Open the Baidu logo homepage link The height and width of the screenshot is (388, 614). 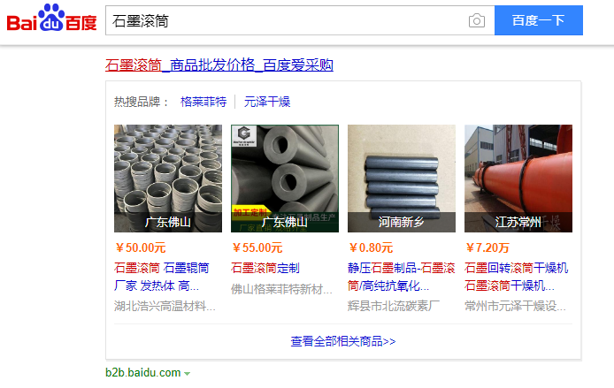click(51, 18)
